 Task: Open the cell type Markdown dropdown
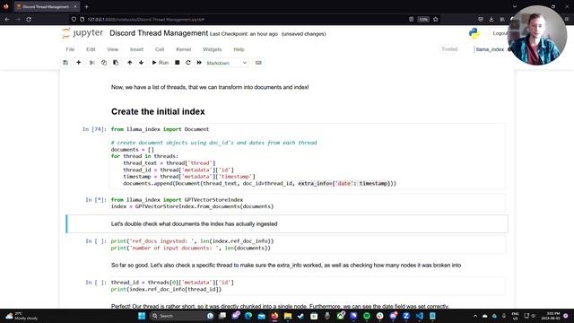227,63
